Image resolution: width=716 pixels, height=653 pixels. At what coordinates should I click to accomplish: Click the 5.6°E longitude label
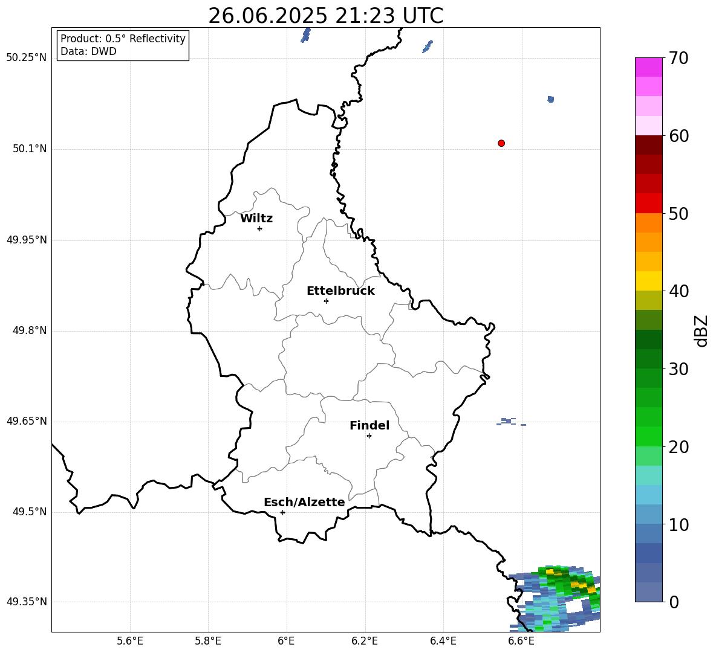point(130,641)
